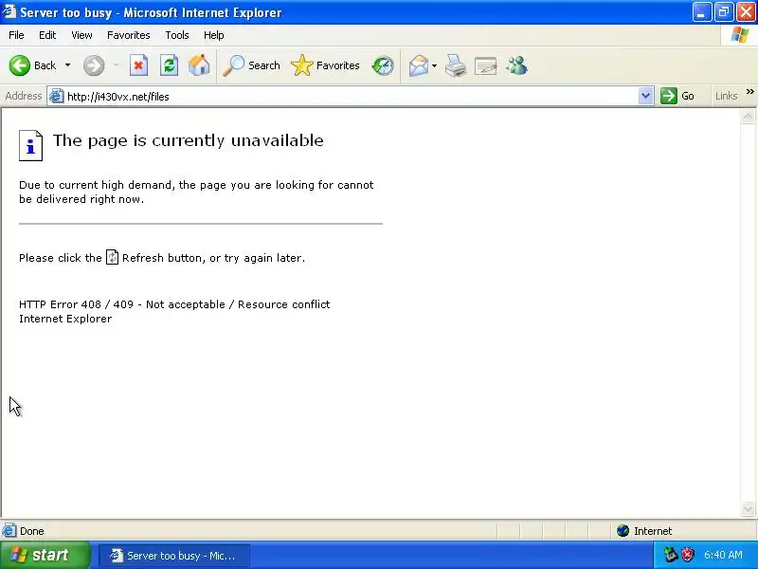The height and width of the screenshot is (569, 758).
Task: Select the Server too busy taskbar button
Action: [x=174, y=556]
